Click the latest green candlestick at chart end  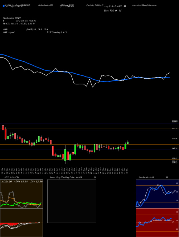pyautogui.click(x=128, y=143)
